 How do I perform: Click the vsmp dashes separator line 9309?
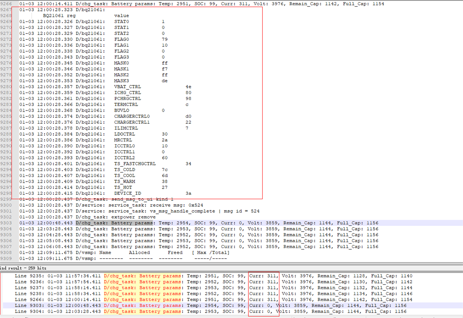[123, 259]
